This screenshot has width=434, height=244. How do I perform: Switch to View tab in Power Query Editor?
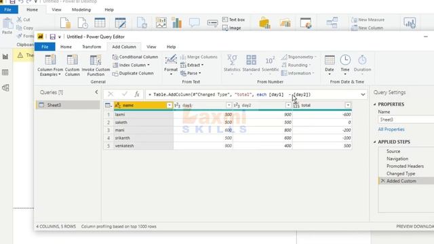tap(151, 47)
